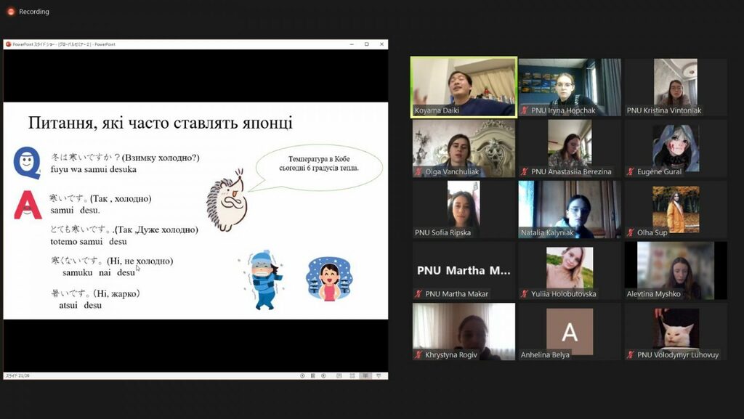
Task: Switch to Normal view in status bar
Action: [339, 375]
